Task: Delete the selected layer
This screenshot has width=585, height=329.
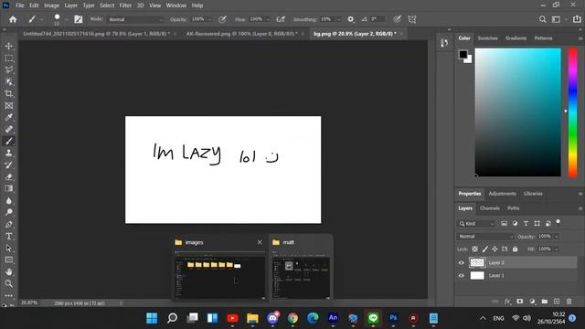Action: click(x=569, y=302)
